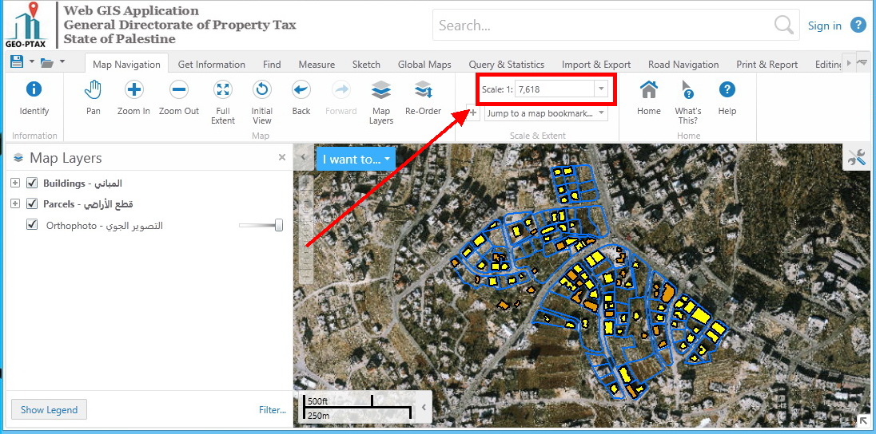The width and height of the screenshot is (876, 434).
Task: Choose the Zoom Out tool
Action: (x=179, y=98)
